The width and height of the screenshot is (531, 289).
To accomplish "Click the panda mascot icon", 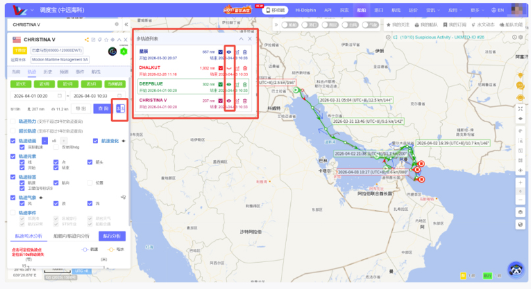I will [x=515, y=269].
